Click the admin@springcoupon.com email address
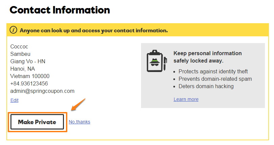Image resolution: width=274 pixels, height=145 pixels. coord(42,91)
